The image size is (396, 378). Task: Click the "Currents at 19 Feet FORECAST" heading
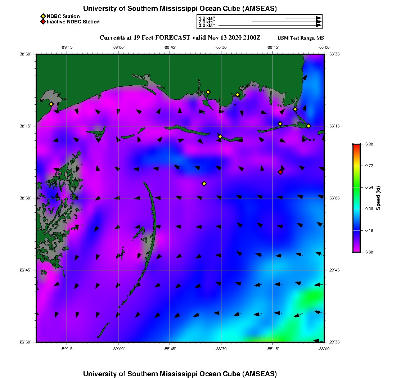coord(180,38)
